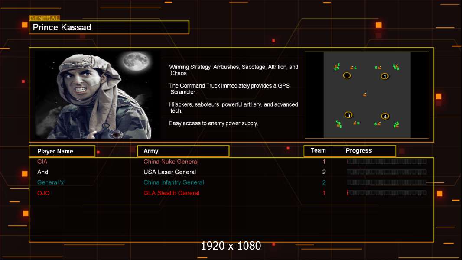The width and height of the screenshot is (462, 260).
Task: Click the unnumbered start position marker on minimap
Action: point(347,76)
